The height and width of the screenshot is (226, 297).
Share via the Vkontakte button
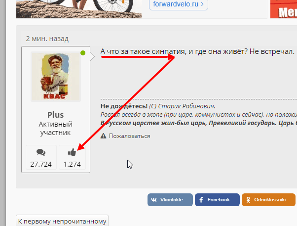(x=170, y=200)
